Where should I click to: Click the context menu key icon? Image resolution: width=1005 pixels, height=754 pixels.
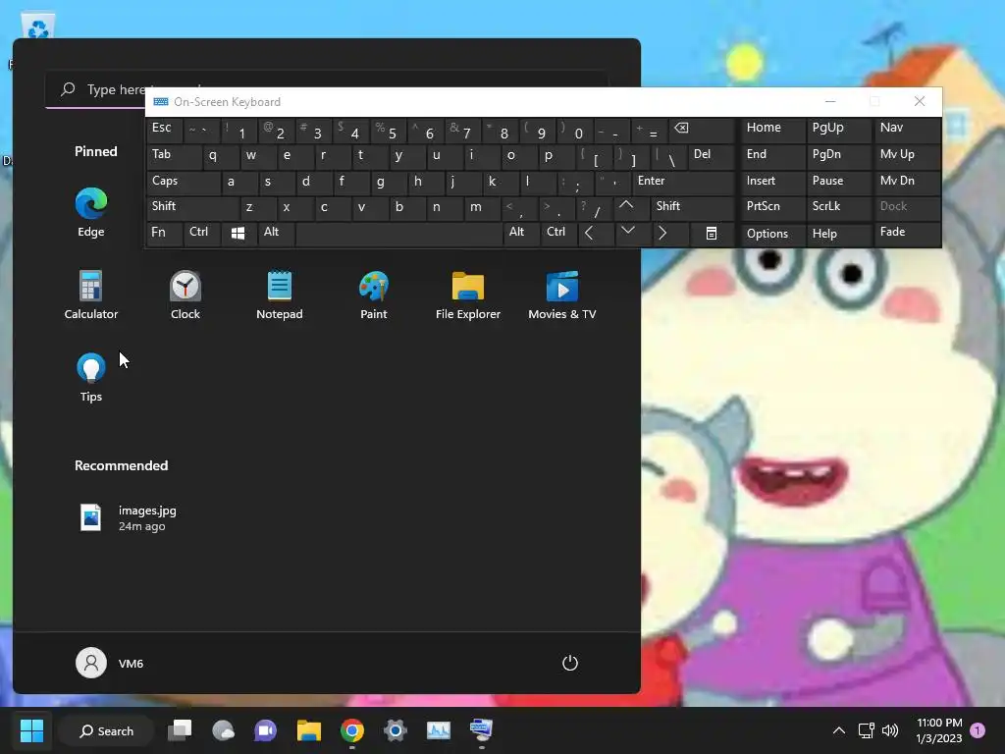point(712,234)
